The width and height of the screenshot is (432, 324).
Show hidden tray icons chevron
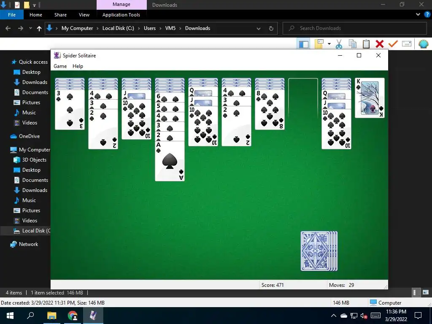pos(334,316)
